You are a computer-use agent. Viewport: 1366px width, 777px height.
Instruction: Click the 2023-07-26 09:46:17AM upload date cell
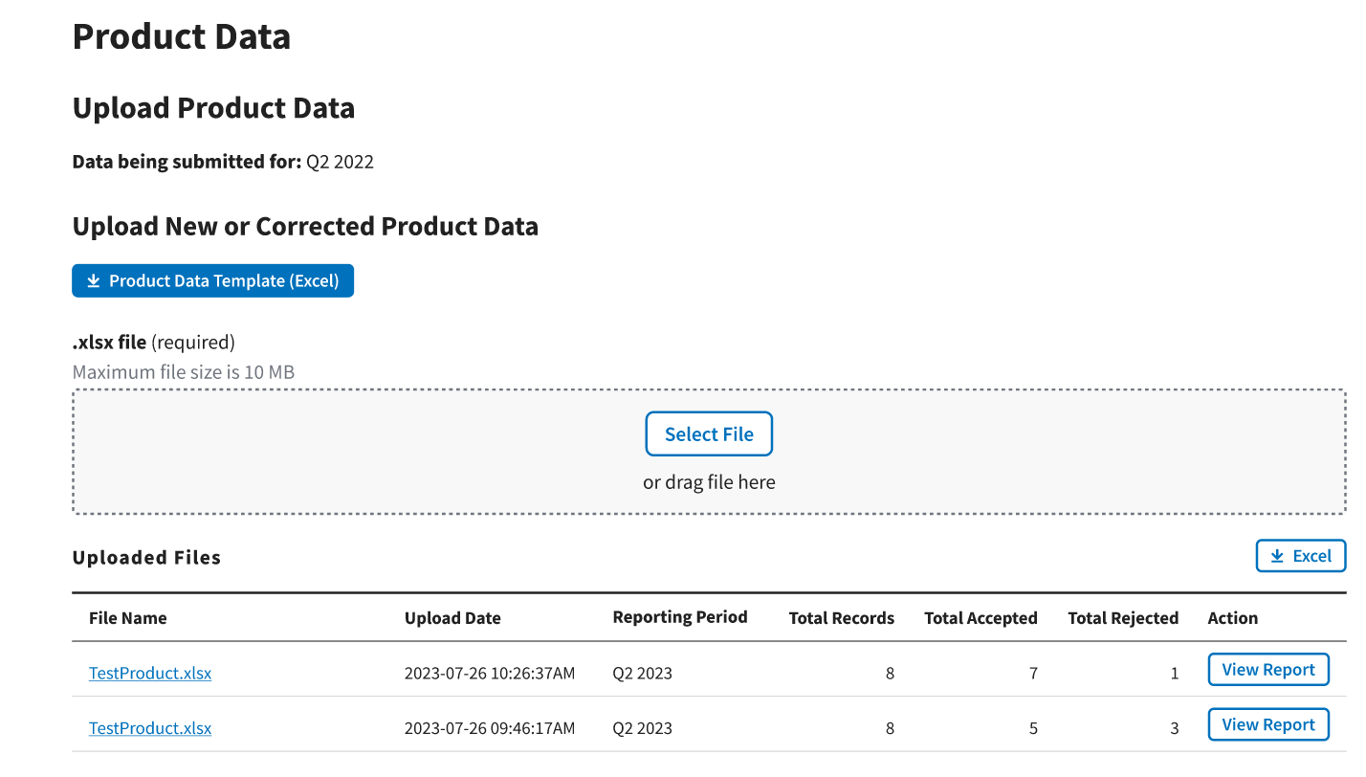(490, 728)
